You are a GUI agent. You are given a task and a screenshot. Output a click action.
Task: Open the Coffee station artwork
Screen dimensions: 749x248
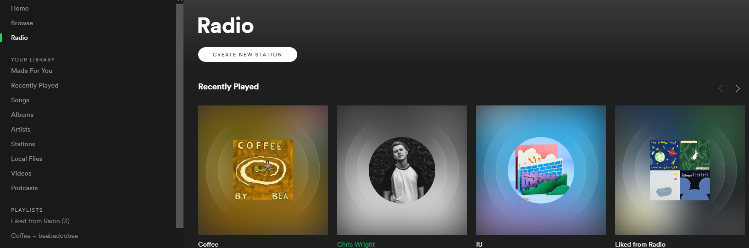pyautogui.click(x=263, y=170)
